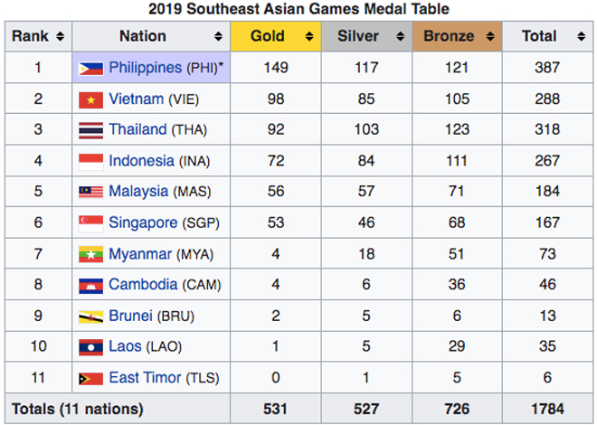Click the Malaysia flag icon
The height and width of the screenshot is (425, 597).
pyautogui.click(x=90, y=192)
